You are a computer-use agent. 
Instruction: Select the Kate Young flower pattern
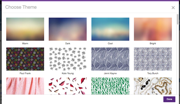tap(68, 59)
